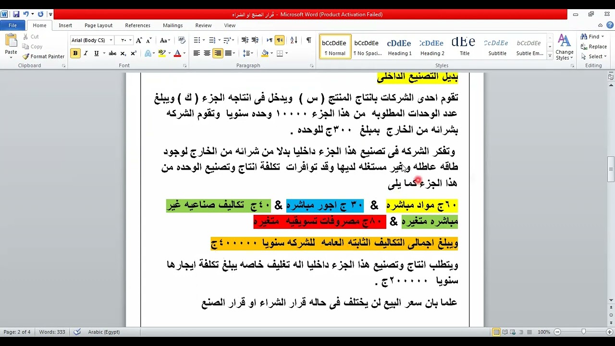The image size is (615, 346).
Task: Click the Grow Font icon
Action: [139, 40]
